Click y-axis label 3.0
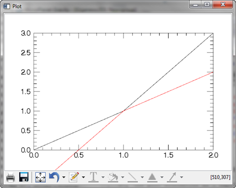The width and height of the screenshot is (236, 188). pyautogui.click(x=26, y=33)
